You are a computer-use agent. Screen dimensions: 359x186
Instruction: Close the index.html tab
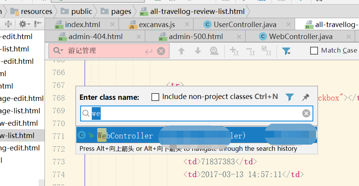pyautogui.click(x=112, y=24)
